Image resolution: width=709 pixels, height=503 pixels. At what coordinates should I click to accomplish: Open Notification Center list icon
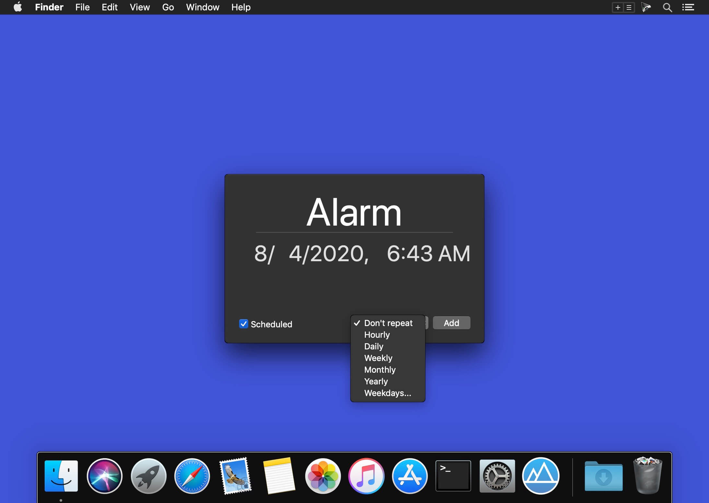click(x=688, y=7)
